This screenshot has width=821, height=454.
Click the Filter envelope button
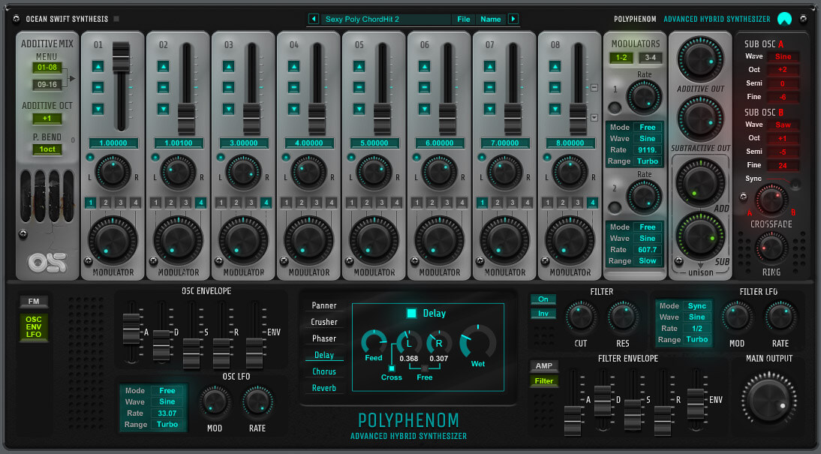[x=544, y=381]
